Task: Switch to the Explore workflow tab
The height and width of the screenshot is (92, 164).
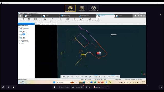Action: 105,16
